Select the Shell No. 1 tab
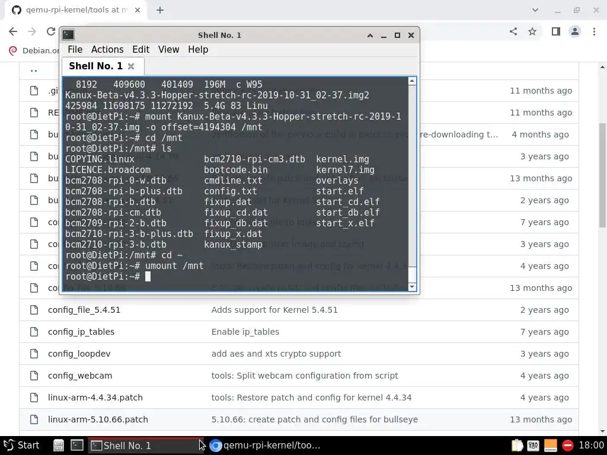Screen dimensions: 607x455 (x=103, y=66)
